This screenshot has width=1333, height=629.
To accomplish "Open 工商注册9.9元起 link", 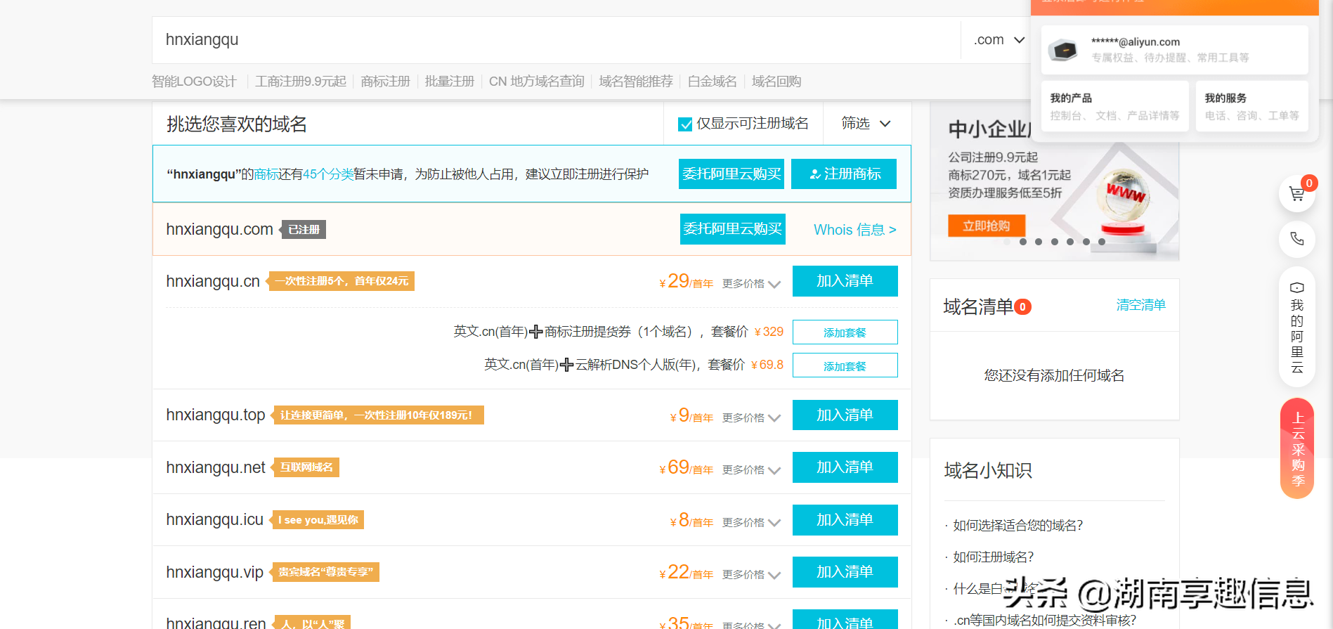I will [301, 82].
